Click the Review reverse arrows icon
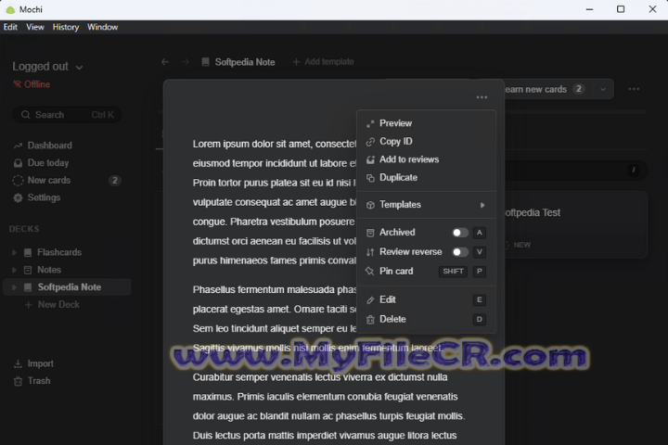 click(x=370, y=252)
